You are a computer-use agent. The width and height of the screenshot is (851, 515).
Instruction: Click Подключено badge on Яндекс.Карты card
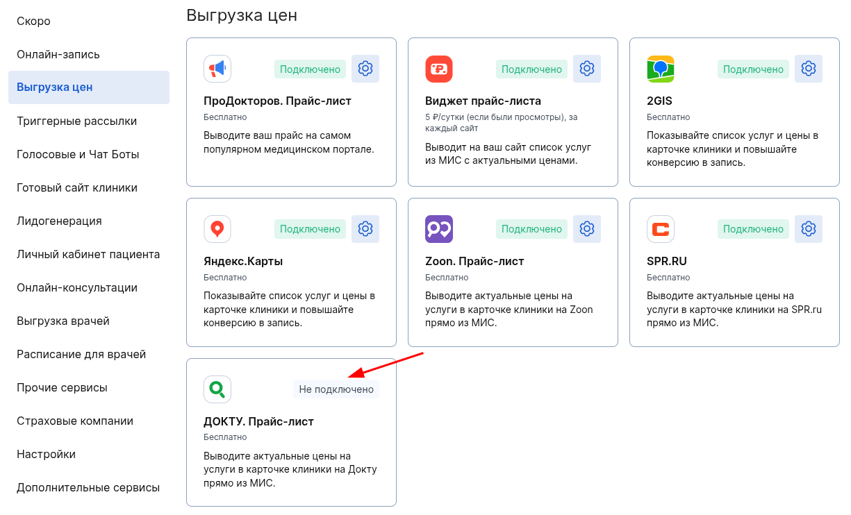(x=311, y=229)
